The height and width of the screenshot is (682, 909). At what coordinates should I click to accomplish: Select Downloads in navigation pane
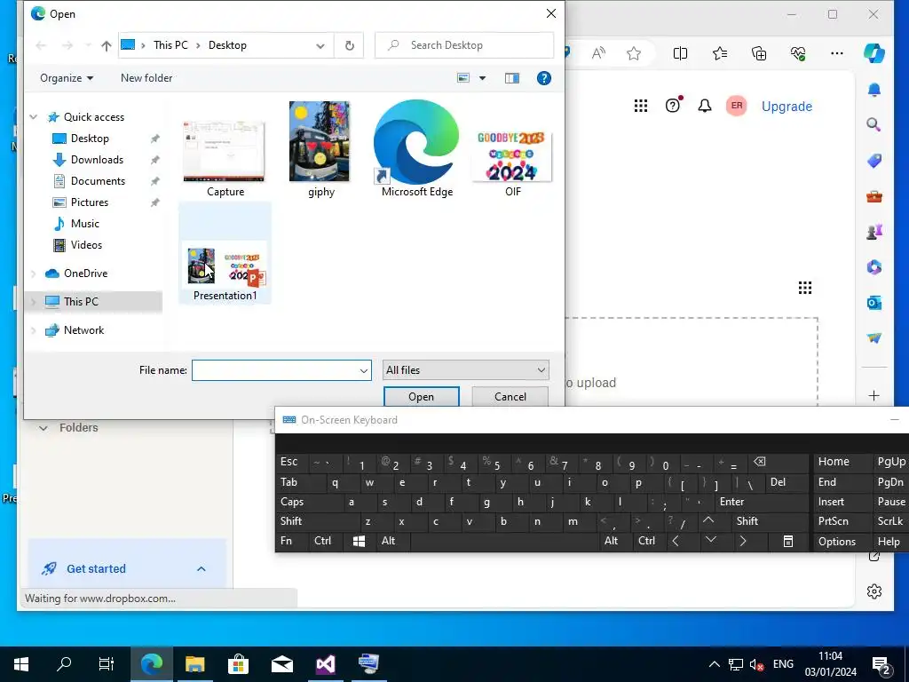pos(97,160)
